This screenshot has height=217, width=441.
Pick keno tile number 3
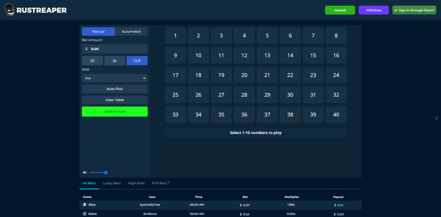(221, 36)
